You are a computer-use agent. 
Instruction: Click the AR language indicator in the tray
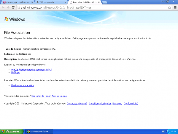pos(163,132)
